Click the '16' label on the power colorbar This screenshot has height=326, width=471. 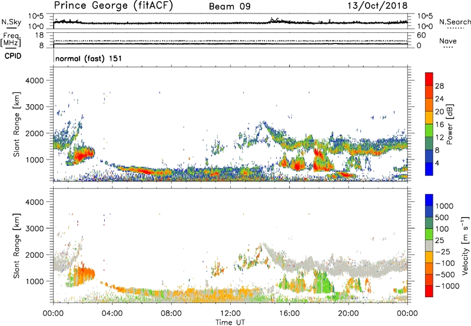pyautogui.click(x=439, y=125)
